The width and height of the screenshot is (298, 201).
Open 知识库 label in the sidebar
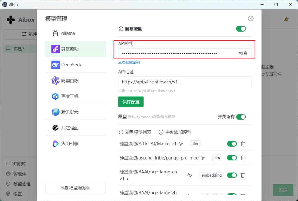click(20, 164)
